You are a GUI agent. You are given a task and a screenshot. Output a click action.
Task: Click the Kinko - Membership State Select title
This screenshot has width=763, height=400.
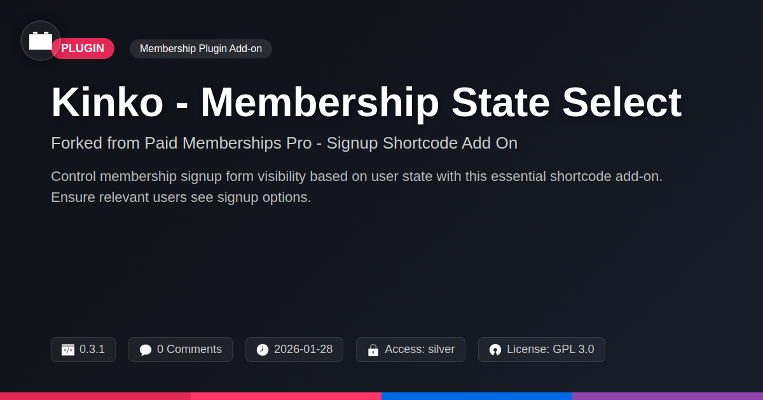pyautogui.click(x=366, y=103)
